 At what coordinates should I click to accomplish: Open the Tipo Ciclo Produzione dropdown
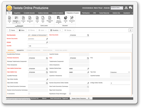120,72
